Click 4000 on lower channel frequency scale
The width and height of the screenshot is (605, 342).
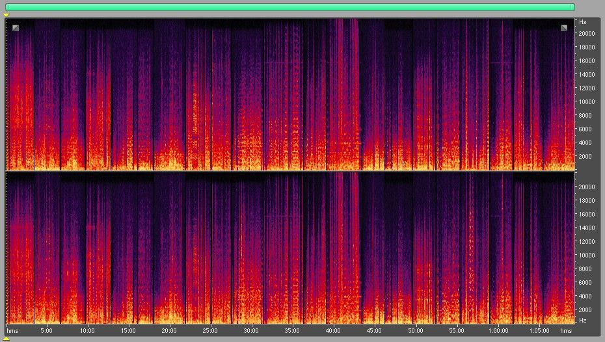585,296
